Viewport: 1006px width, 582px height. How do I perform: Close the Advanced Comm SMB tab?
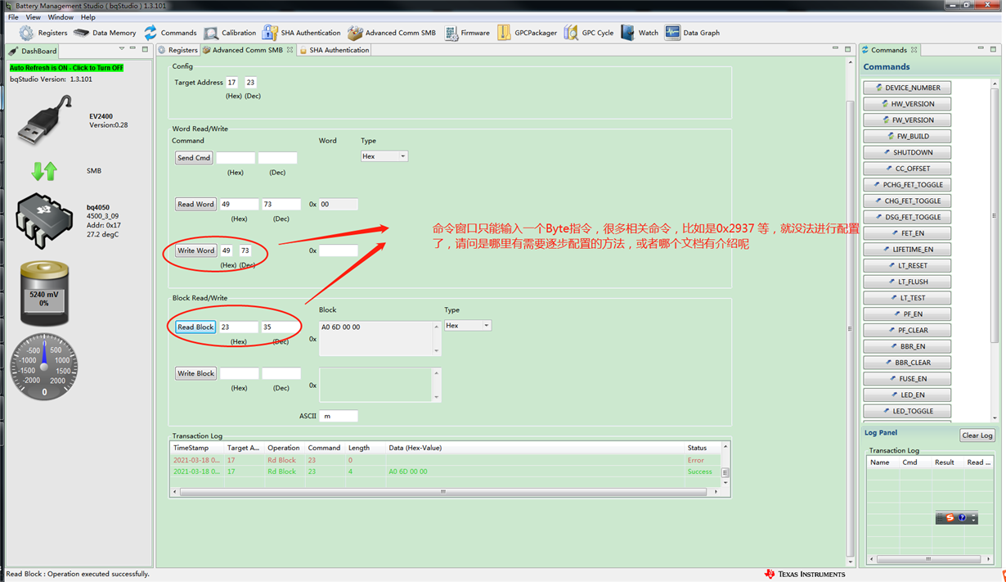[290, 50]
